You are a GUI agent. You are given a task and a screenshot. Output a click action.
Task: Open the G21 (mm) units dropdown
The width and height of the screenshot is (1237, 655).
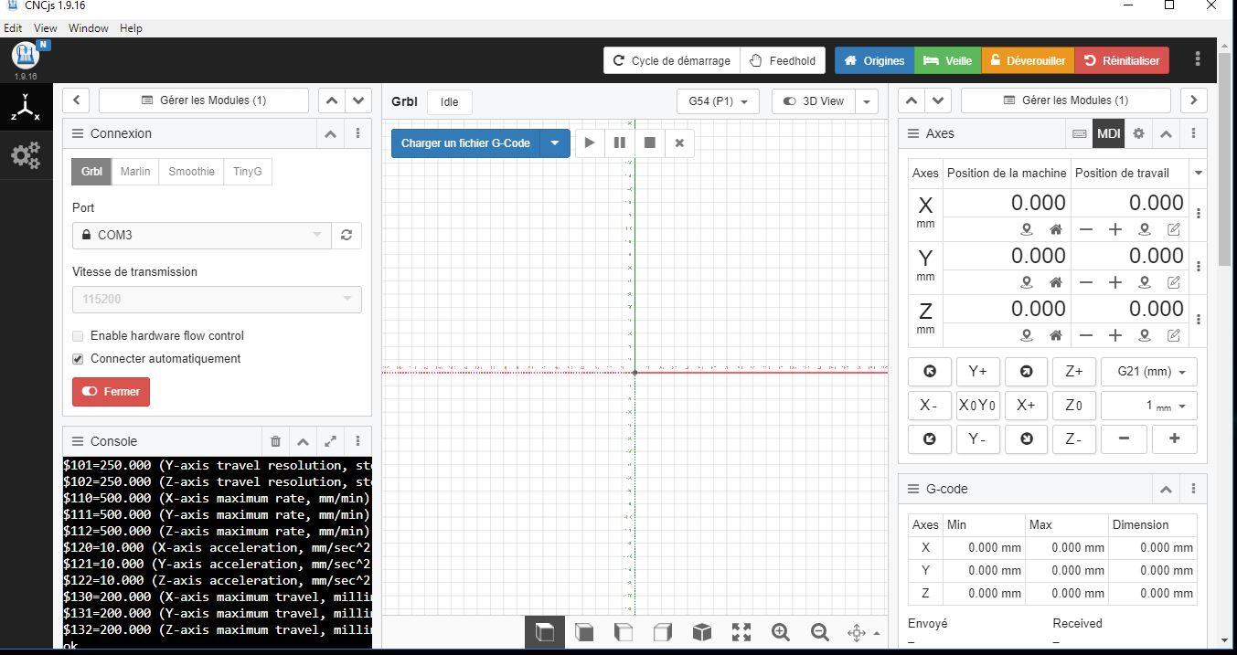[1149, 372]
